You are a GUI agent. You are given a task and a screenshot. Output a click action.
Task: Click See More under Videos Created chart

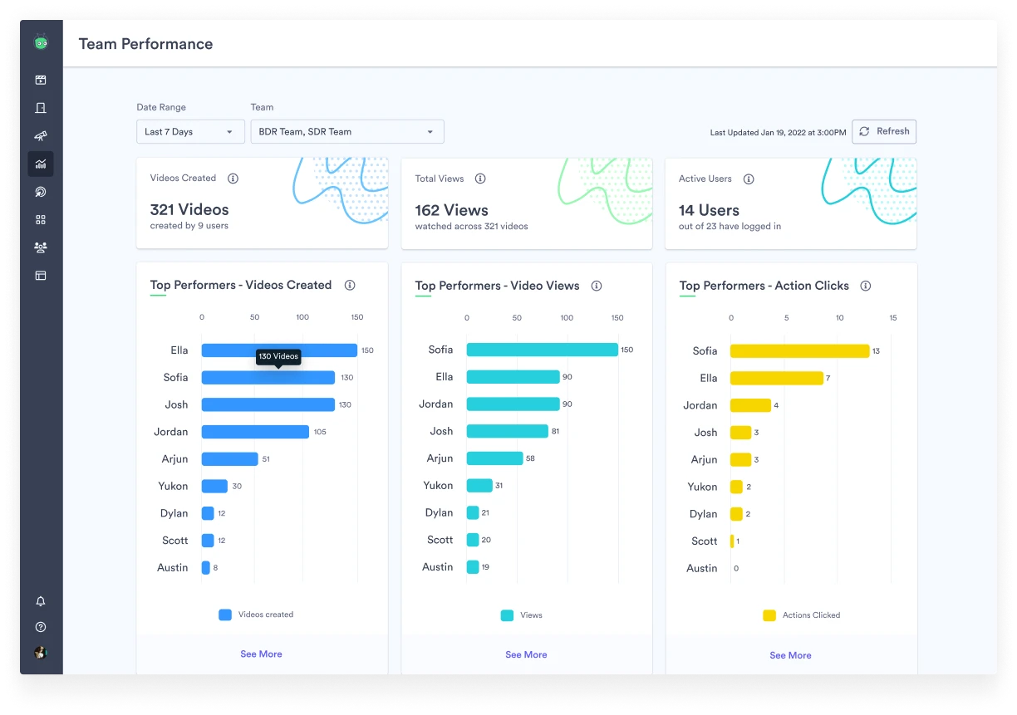261,654
